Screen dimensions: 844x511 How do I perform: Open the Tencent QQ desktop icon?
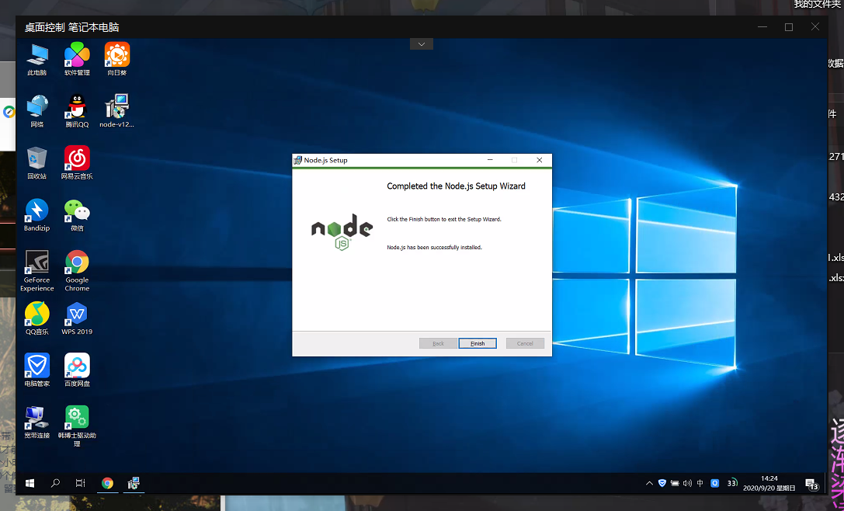77,106
